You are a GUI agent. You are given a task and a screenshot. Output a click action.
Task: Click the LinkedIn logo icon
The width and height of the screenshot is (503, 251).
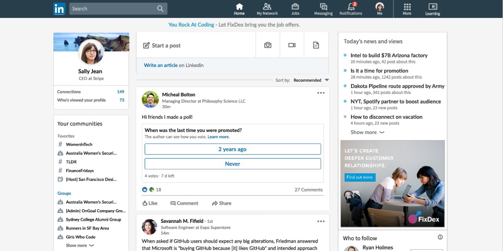point(59,9)
